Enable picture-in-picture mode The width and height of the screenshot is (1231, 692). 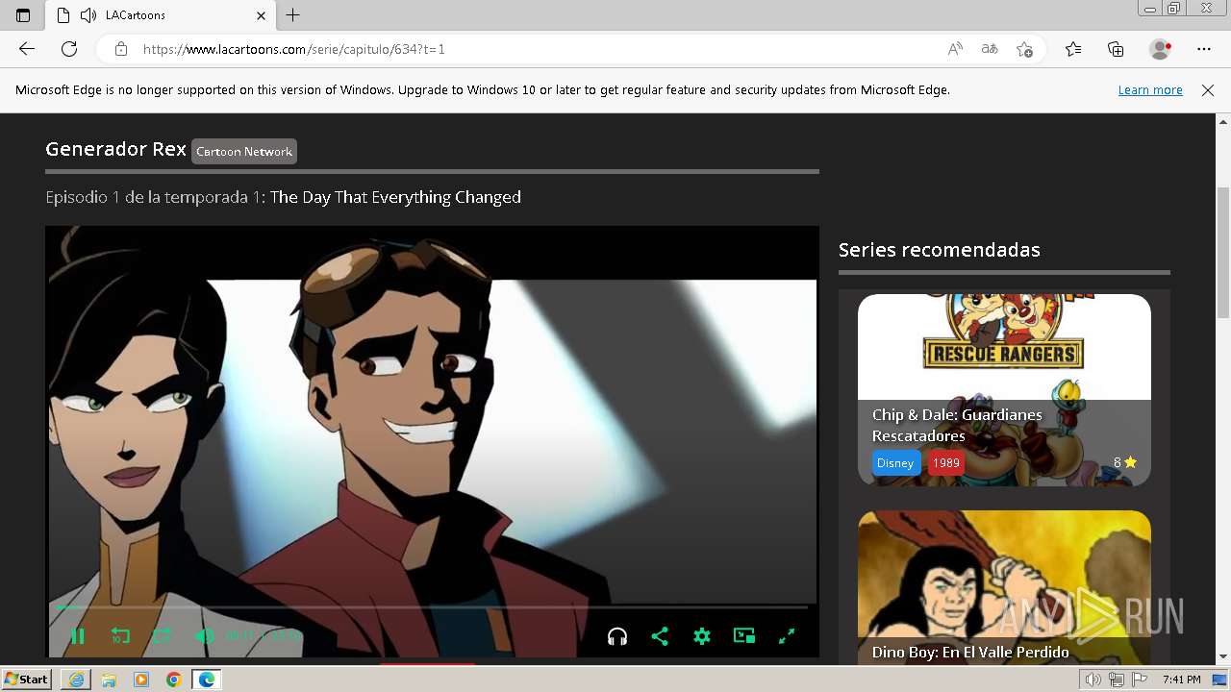744,635
